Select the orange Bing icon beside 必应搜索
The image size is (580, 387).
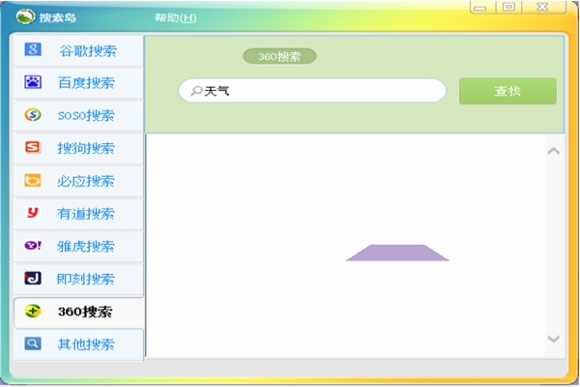33,181
